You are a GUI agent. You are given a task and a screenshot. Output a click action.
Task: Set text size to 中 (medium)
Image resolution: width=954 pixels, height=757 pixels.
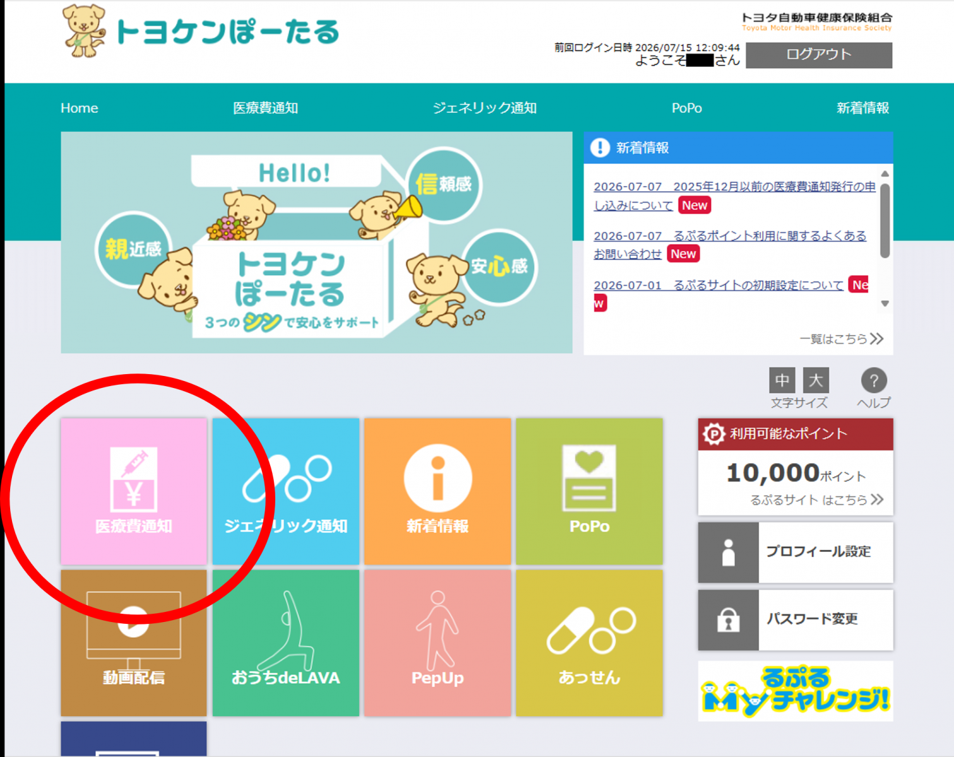pos(782,380)
